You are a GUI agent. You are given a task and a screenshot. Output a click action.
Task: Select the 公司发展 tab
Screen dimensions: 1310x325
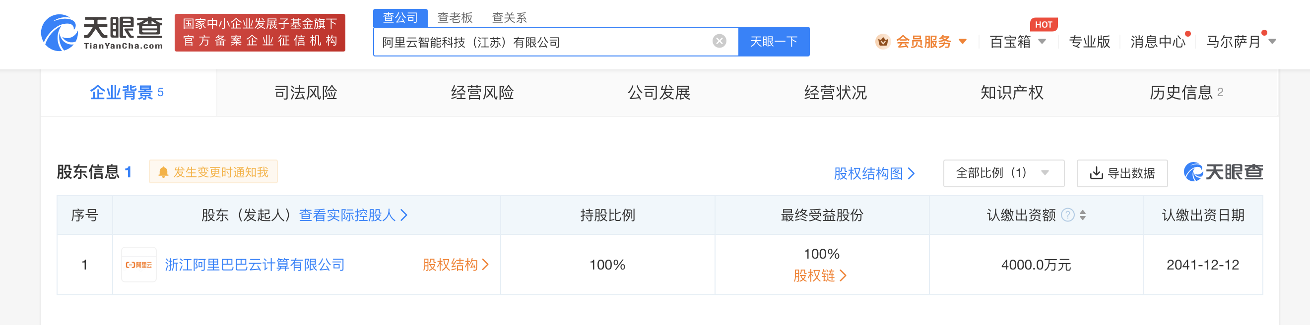click(x=658, y=93)
